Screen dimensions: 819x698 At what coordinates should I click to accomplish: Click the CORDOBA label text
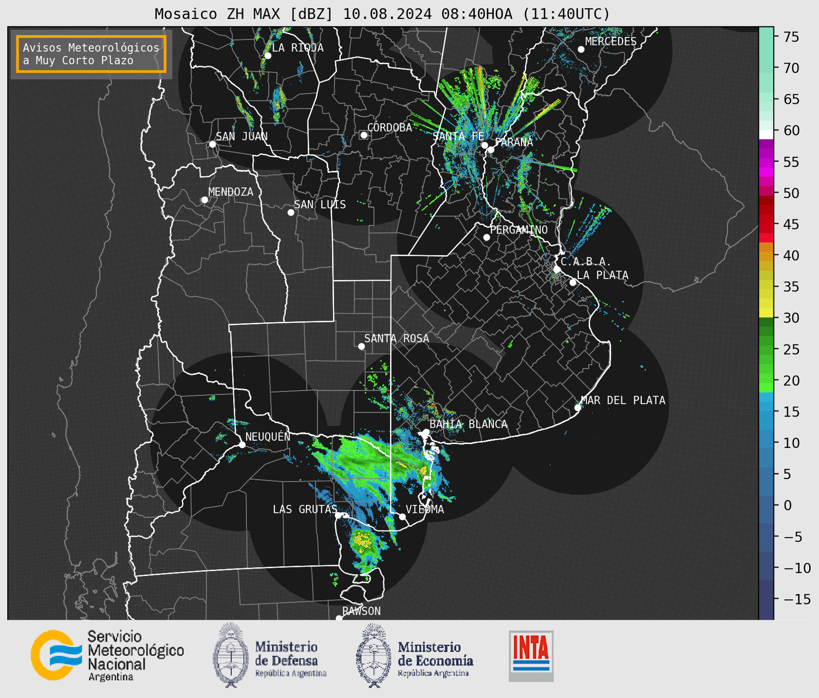coord(389,128)
